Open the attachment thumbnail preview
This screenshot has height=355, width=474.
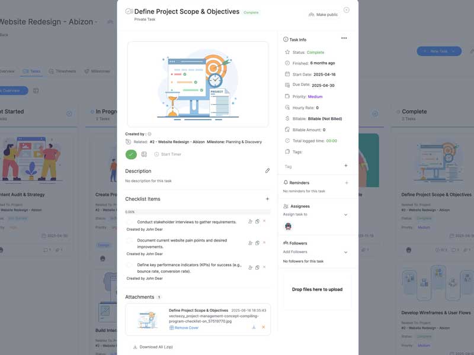148,319
